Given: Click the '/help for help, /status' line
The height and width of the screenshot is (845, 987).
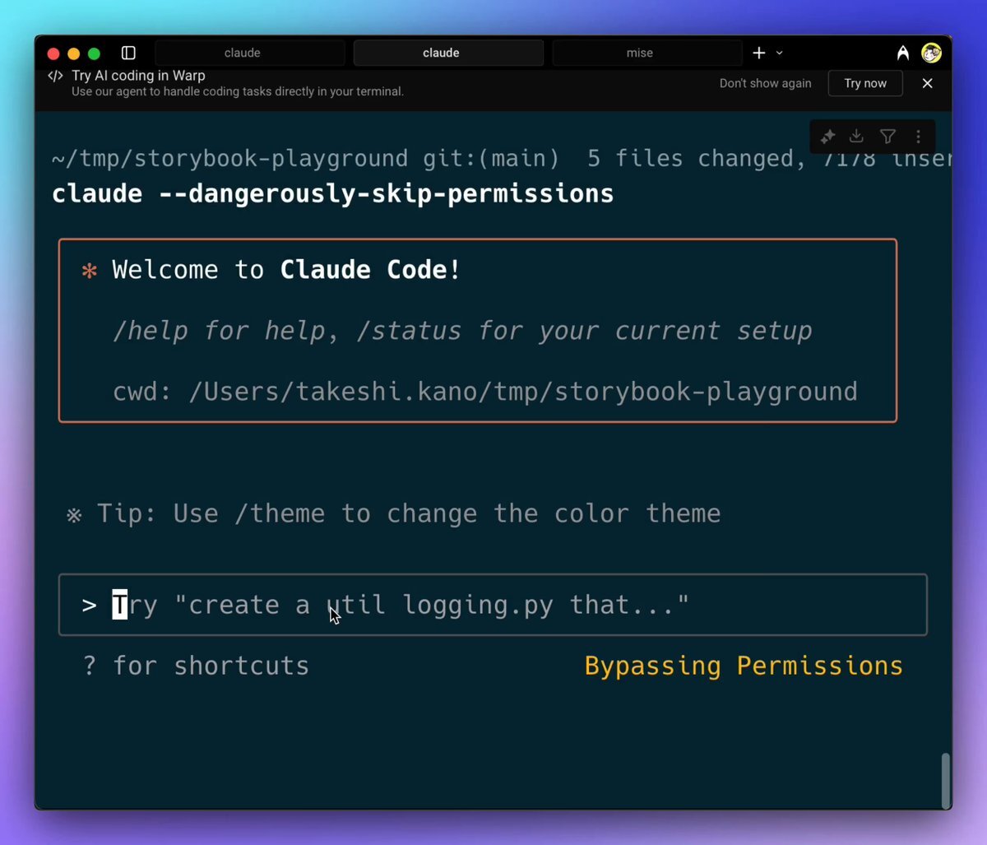Looking at the screenshot, I should (462, 331).
